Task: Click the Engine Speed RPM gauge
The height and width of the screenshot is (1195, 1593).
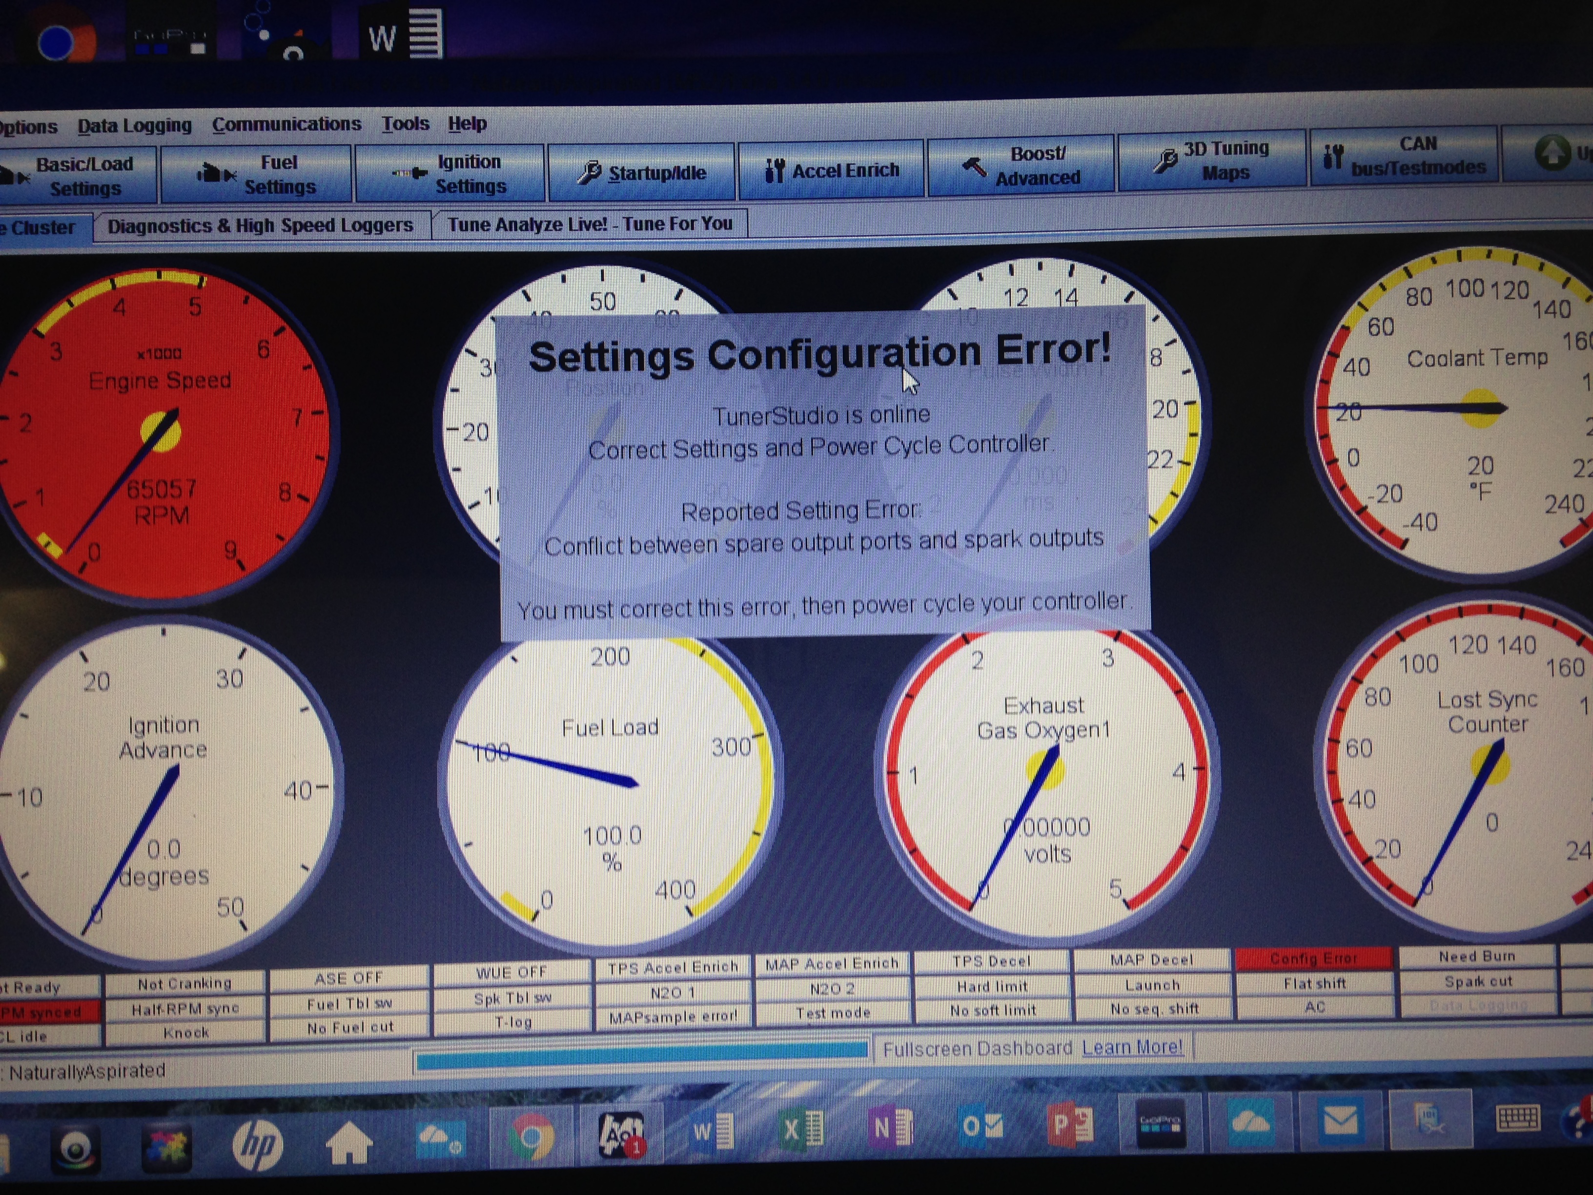Action: tap(160, 432)
